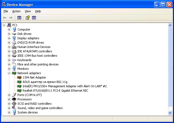Expand the IDE ATA/ATAPI controllers node

(x=9, y=51)
